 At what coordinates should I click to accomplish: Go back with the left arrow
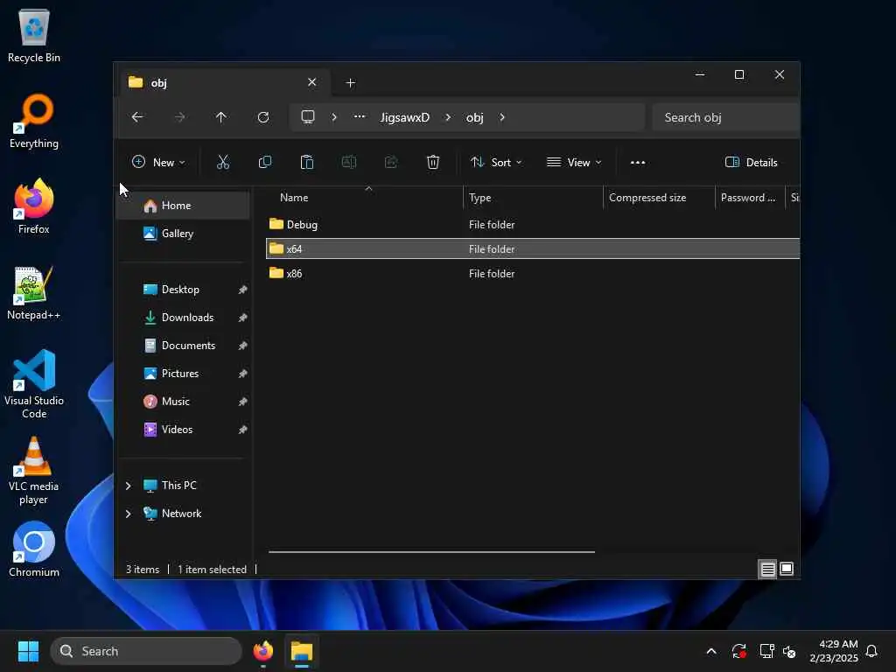coord(137,117)
